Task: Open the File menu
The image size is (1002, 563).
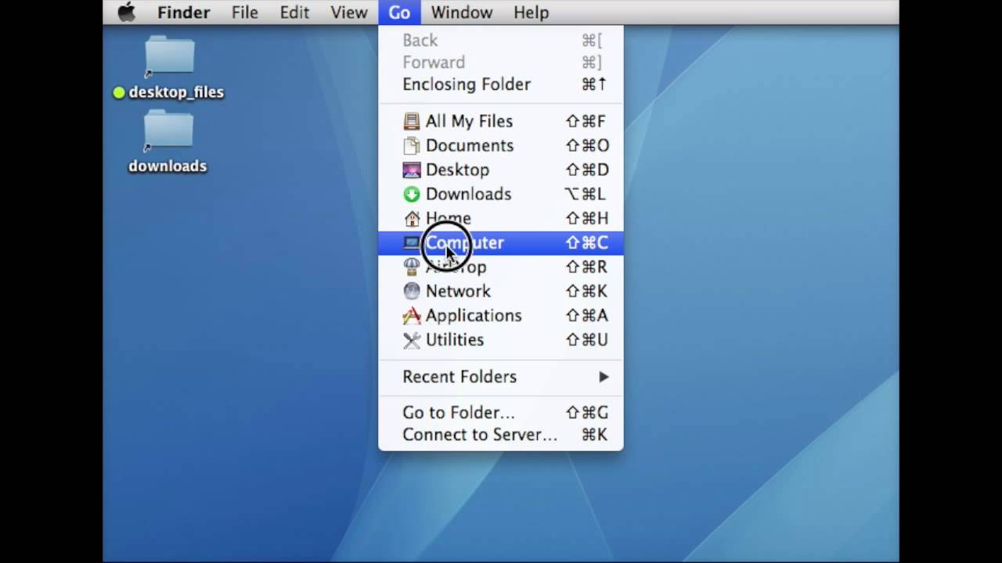Action: pyautogui.click(x=244, y=13)
